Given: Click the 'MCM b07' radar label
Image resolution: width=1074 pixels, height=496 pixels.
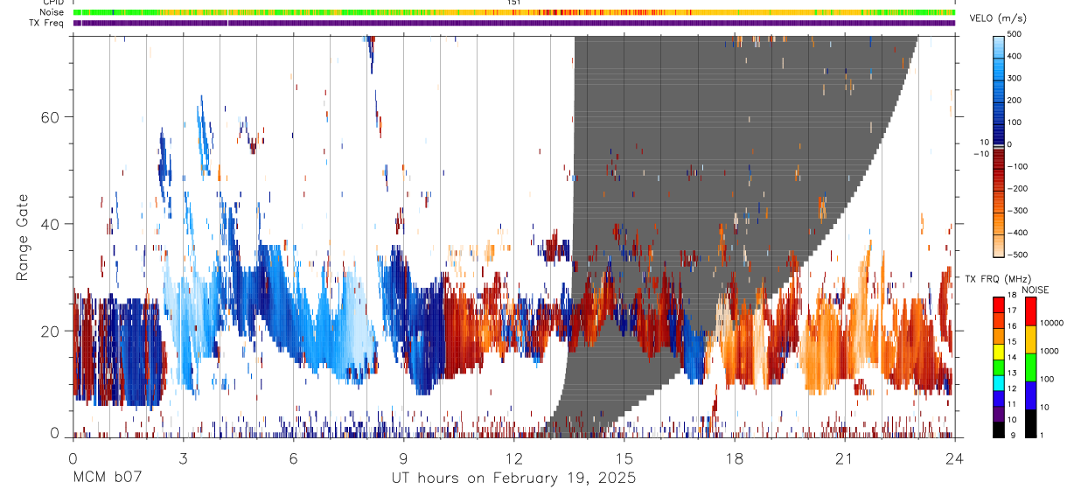Looking at the screenshot, I should point(107,479).
